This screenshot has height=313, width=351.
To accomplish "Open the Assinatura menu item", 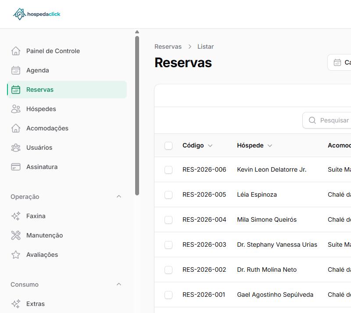I will click(x=67, y=167).
